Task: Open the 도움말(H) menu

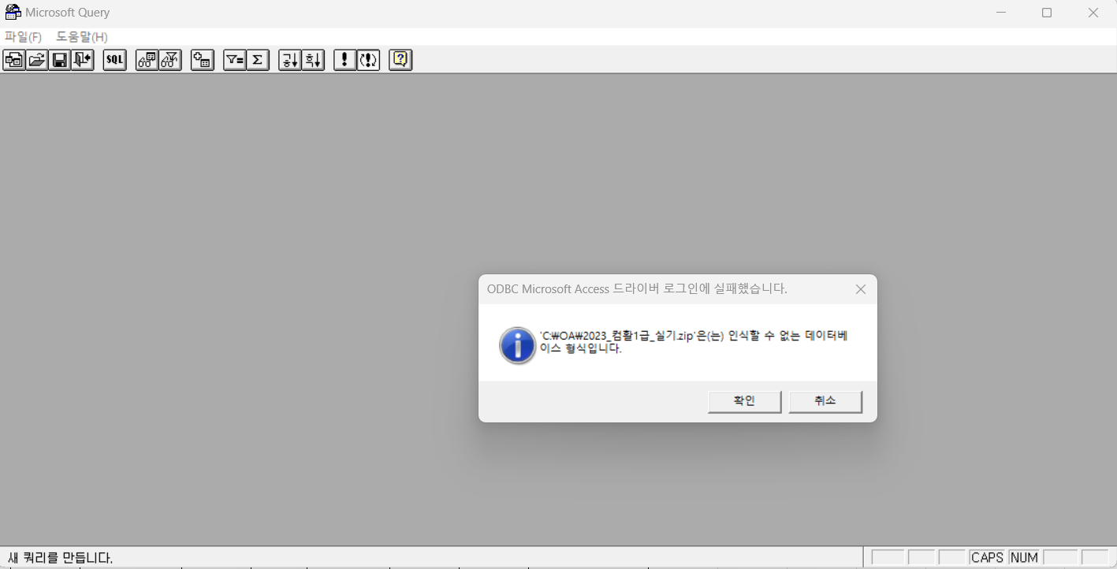Action: pyautogui.click(x=82, y=37)
